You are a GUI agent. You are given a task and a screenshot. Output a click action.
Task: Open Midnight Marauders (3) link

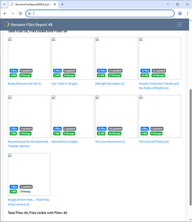(x=110, y=83)
